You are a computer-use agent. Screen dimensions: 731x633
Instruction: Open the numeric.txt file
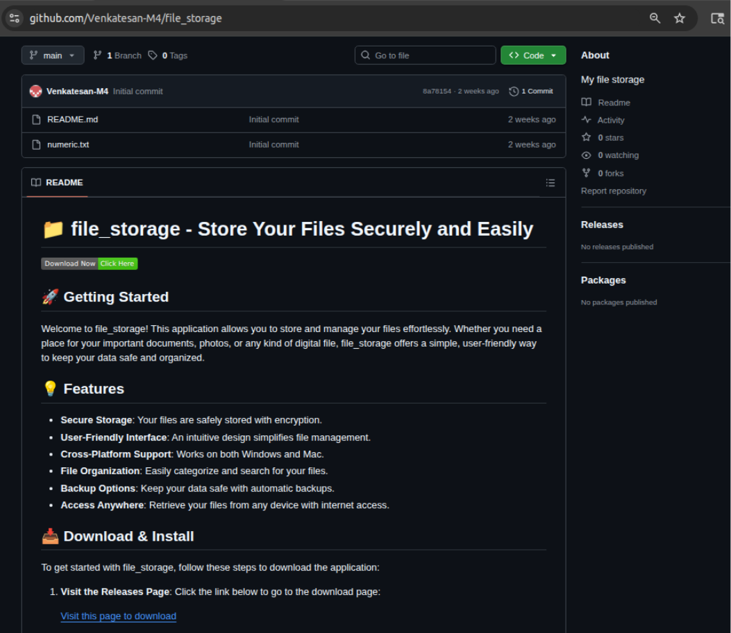point(68,145)
